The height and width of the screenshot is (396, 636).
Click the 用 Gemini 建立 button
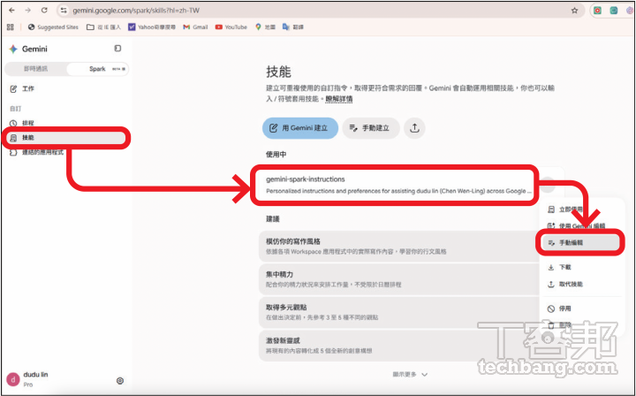300,128
